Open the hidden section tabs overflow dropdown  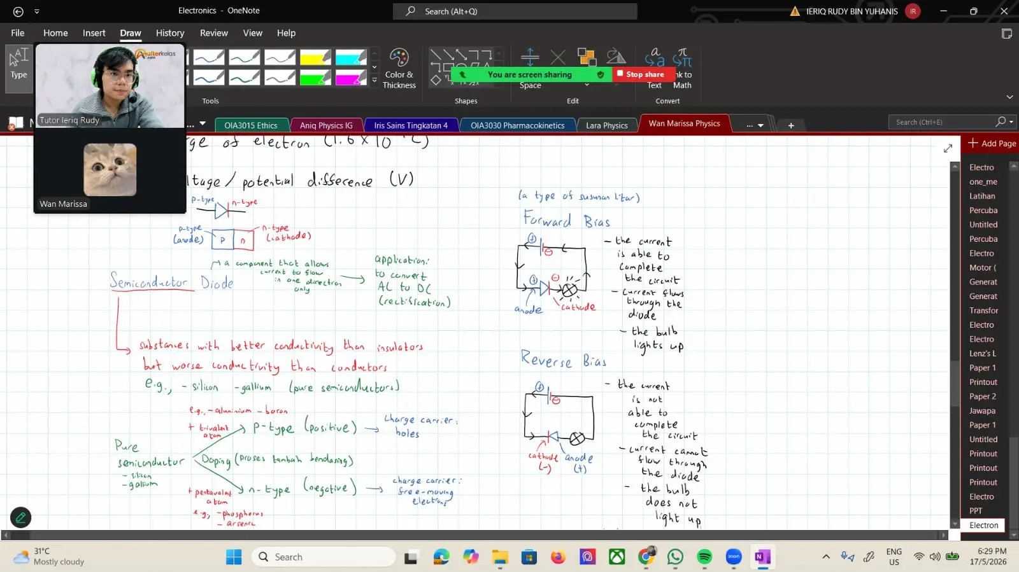pyautogui.click(x=755, y=125)
